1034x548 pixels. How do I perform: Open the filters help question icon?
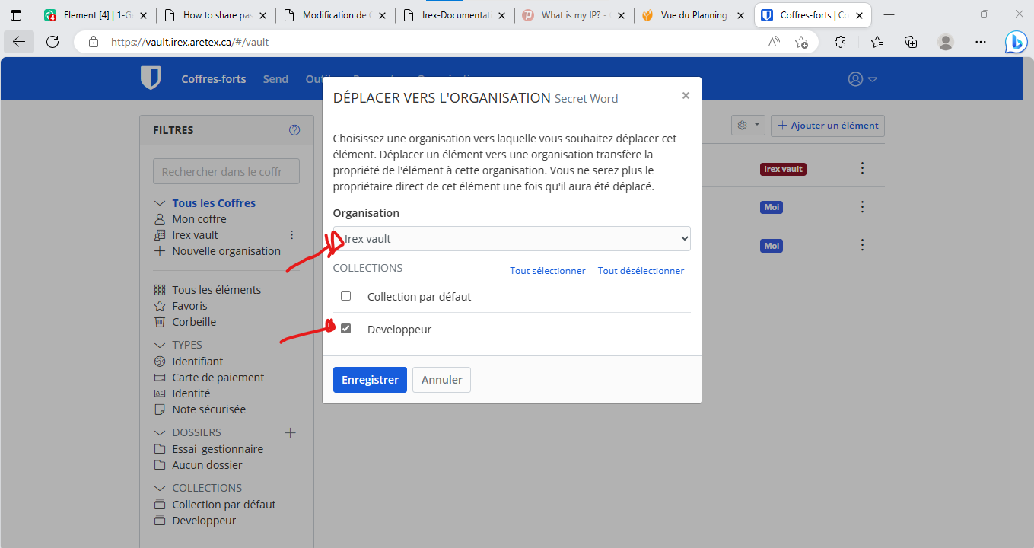point(294,130)
